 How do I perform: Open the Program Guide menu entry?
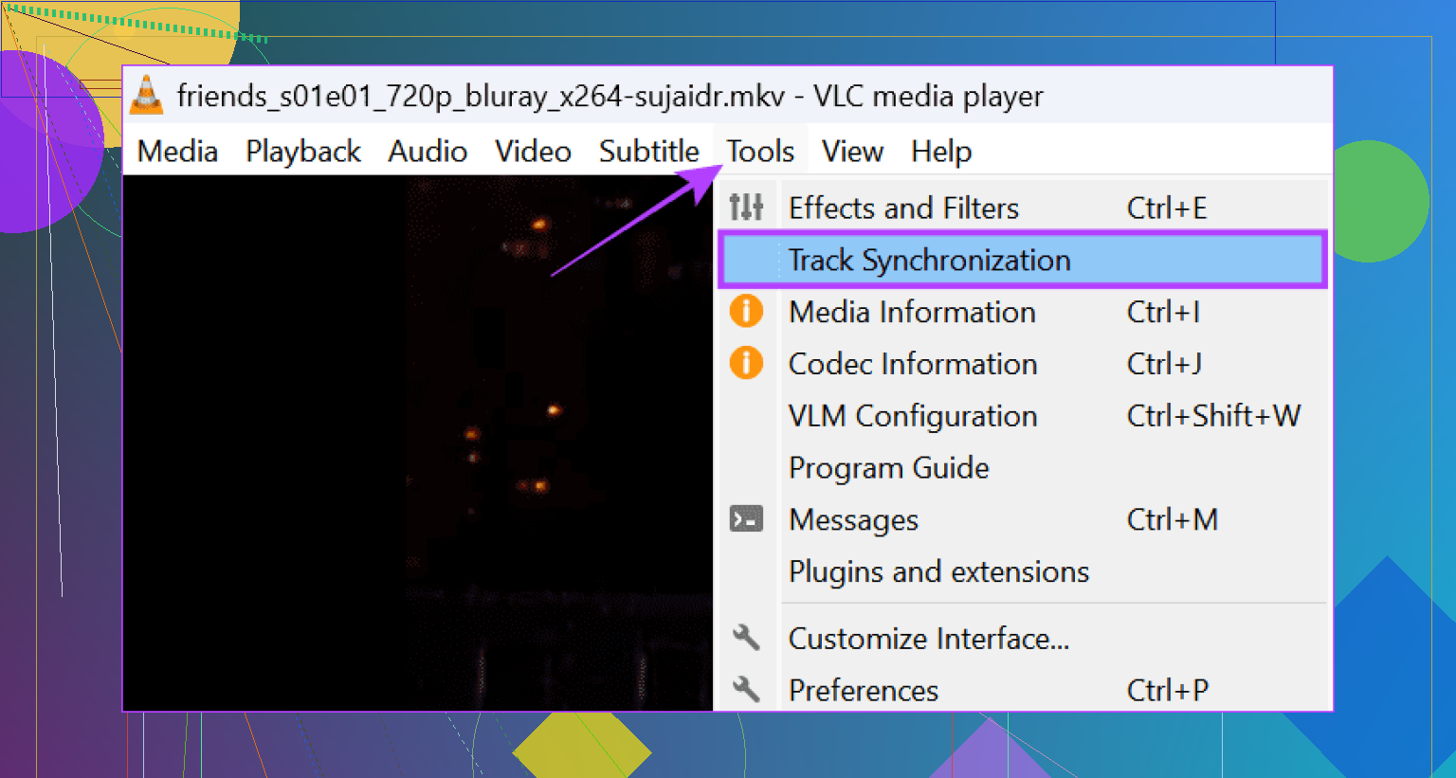tap(888, 468)
